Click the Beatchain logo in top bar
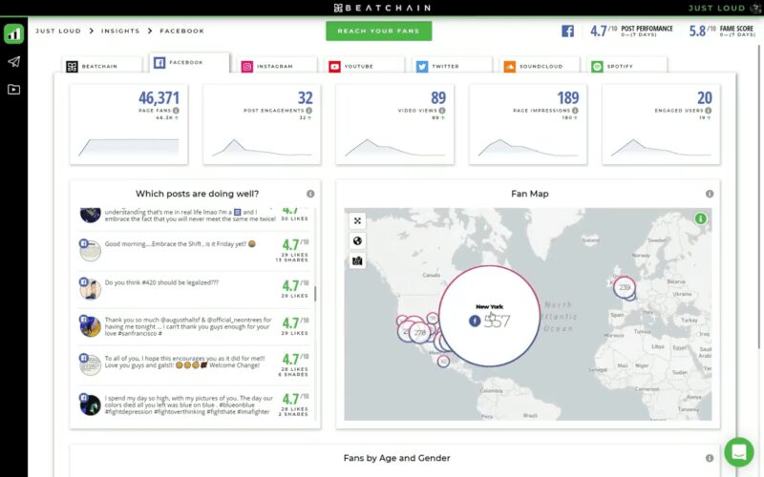 pyautogui.click(x=383, y=8)
